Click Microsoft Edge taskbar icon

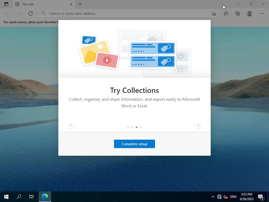pos(45,197)
